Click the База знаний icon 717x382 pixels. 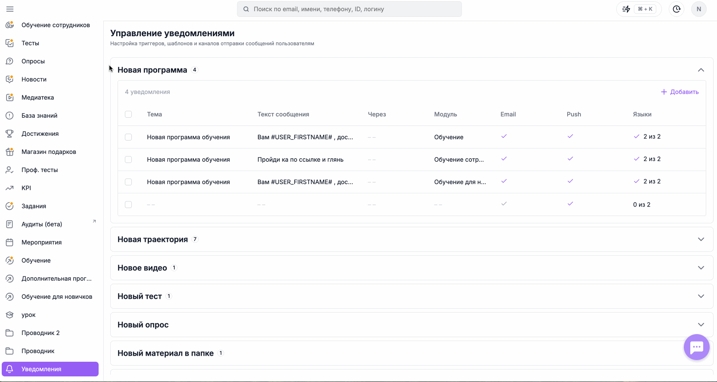pos(9,116)
